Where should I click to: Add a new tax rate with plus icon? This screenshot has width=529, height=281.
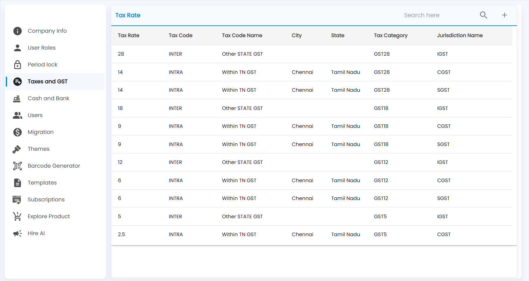pos(504,15)
